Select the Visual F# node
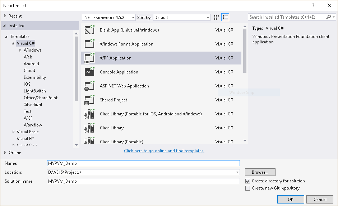 (x=25, y=139)
